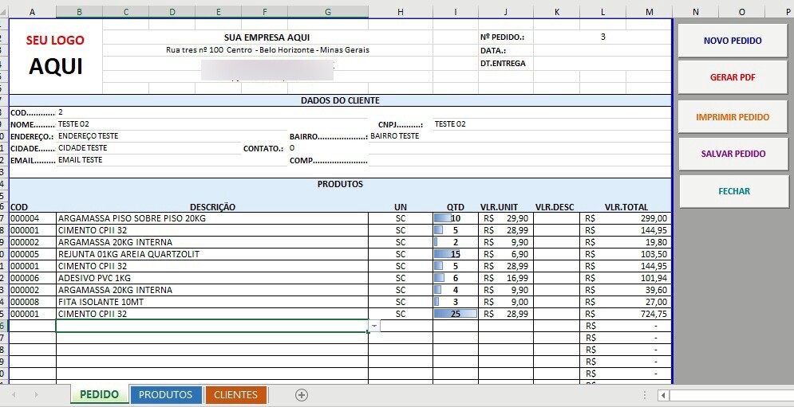Click the New Sheet plus icon

click(x=301, y=395)
